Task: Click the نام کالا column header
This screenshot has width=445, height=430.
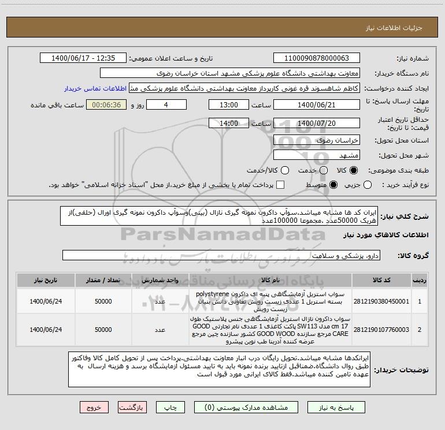Action: click(x=270, y=281)
